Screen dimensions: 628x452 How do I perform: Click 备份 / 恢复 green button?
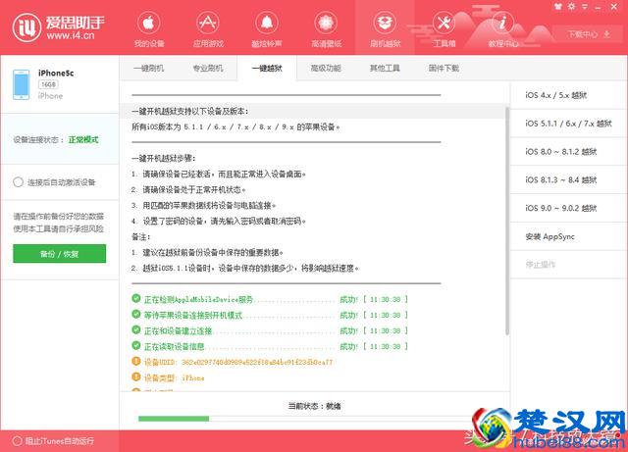click(60, 254)
